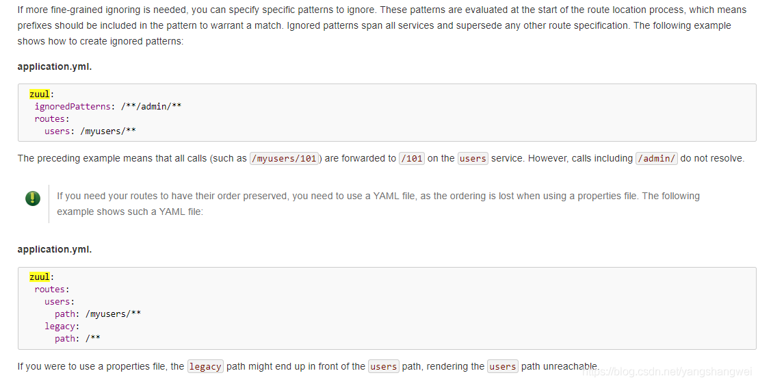The image size is (758, 384).
Task: Select the ignoredPatterns key in the code
Action: (73, 106)
